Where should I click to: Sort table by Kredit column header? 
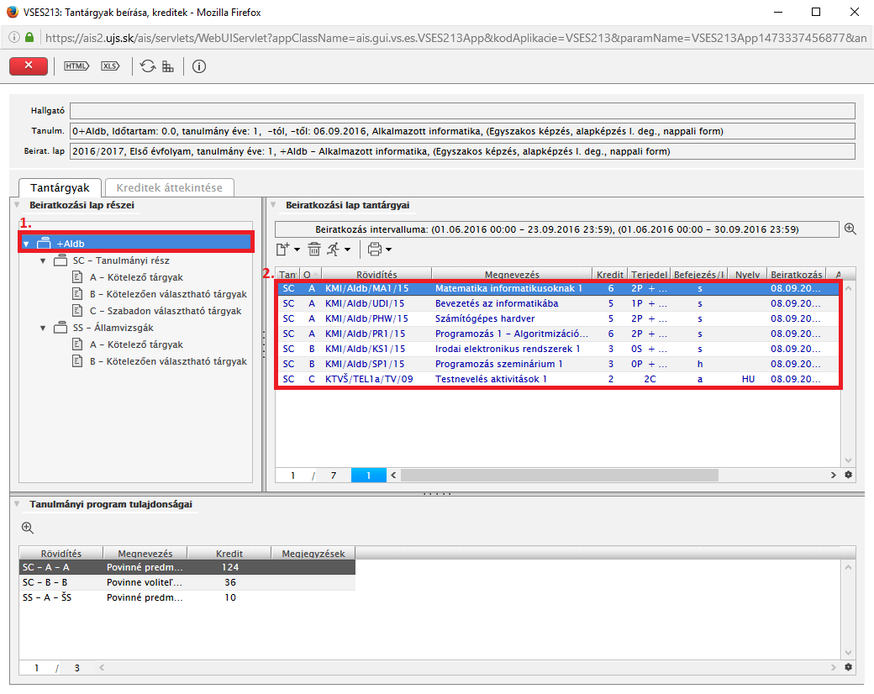[x=611, y=274]
